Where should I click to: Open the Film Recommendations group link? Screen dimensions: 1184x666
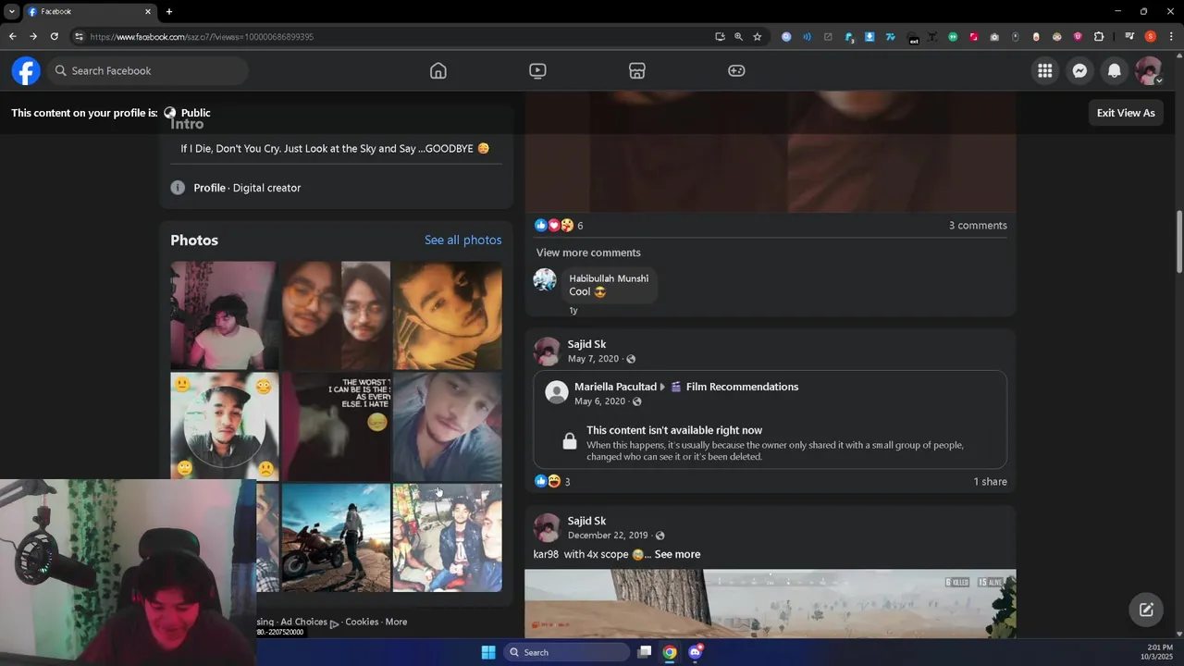[742, 387]
